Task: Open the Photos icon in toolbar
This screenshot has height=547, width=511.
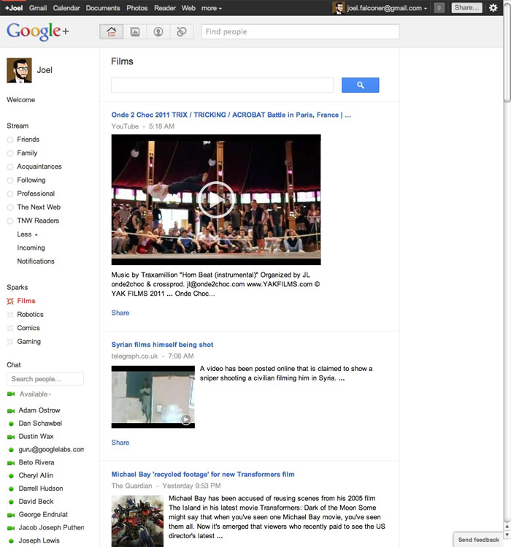Action: [134, 31]
